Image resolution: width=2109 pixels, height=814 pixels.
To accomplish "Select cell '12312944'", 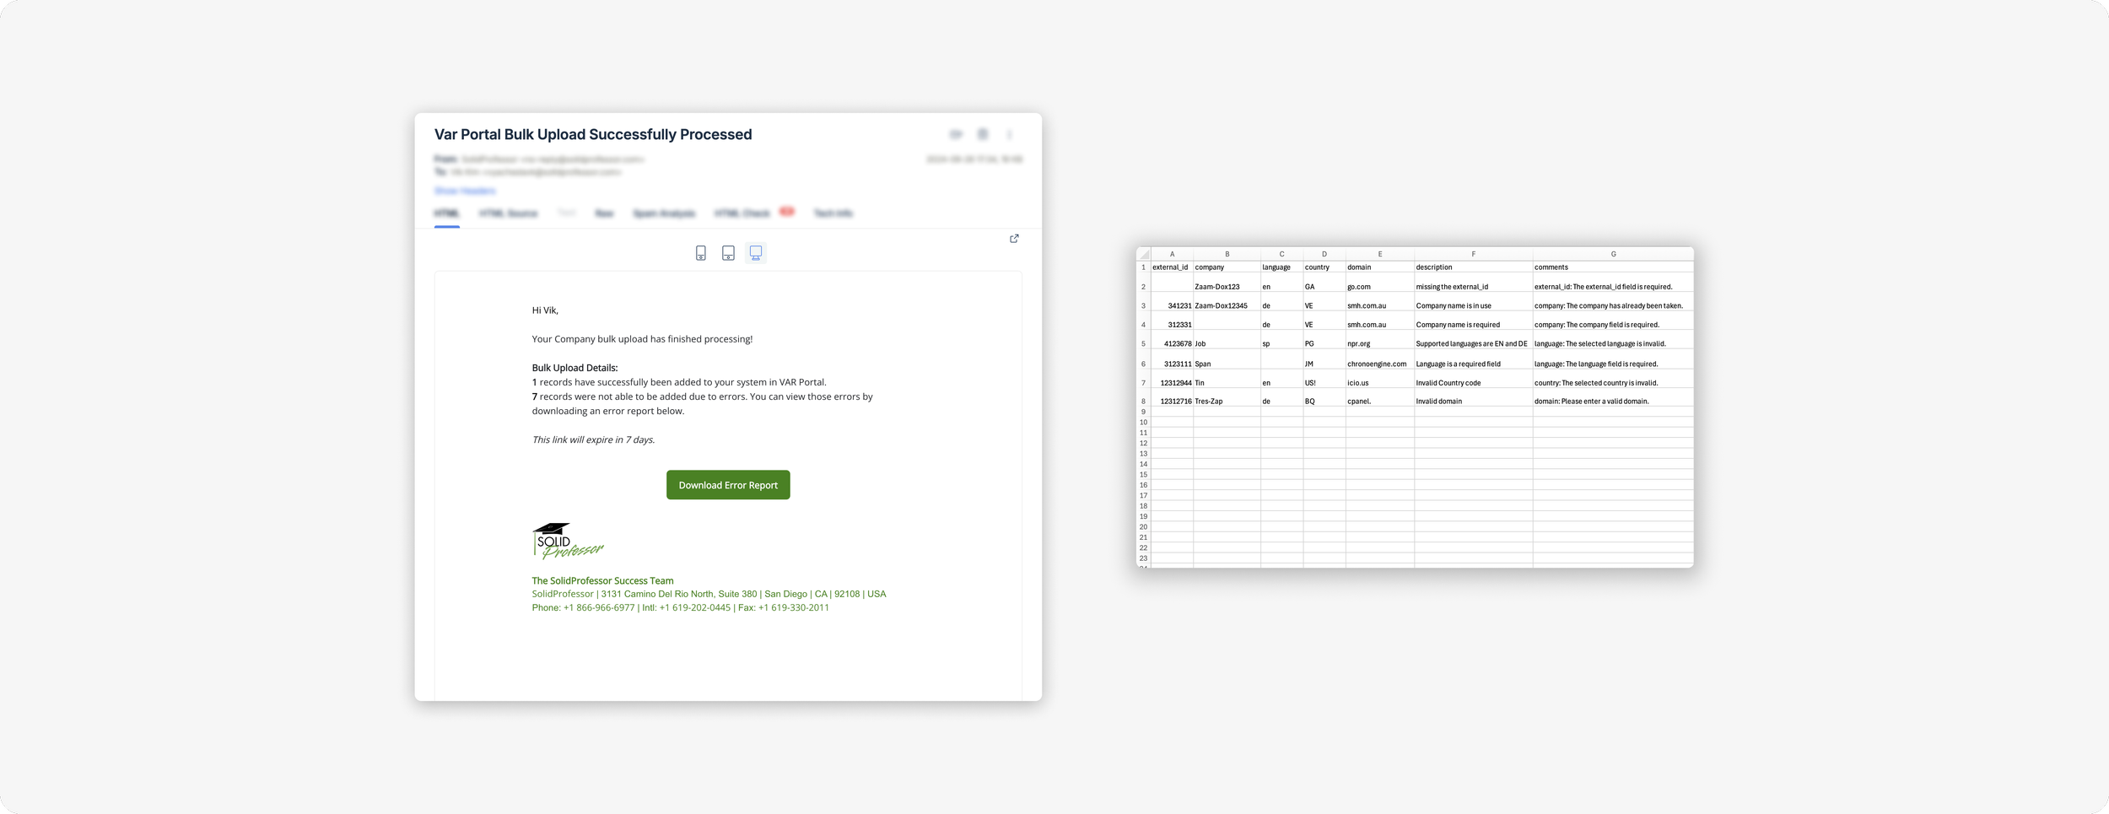I will coord(1172,380).
